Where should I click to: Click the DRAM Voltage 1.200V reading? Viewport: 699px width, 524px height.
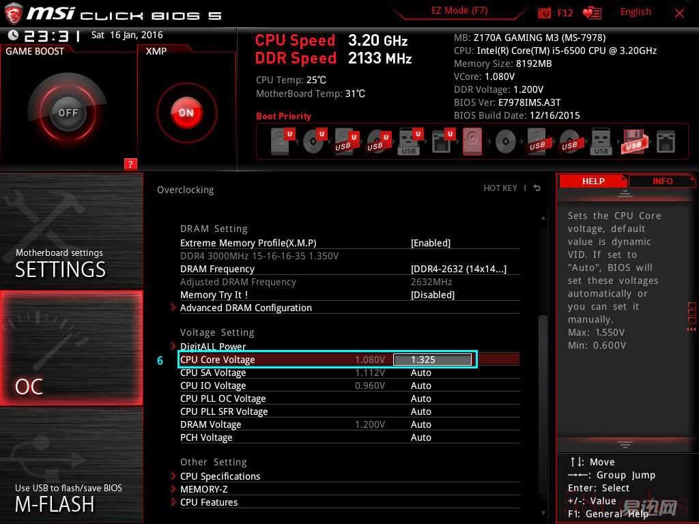point(369,424)
